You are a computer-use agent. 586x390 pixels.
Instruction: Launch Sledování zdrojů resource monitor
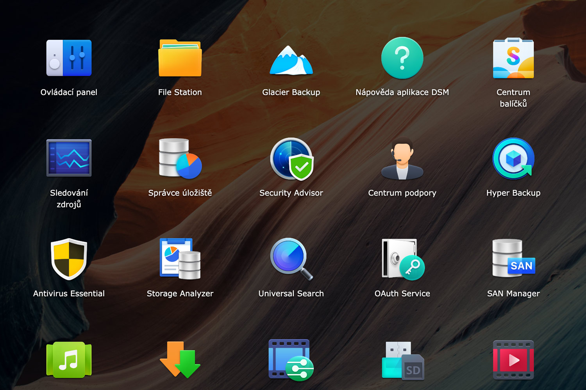coord(69,158)
